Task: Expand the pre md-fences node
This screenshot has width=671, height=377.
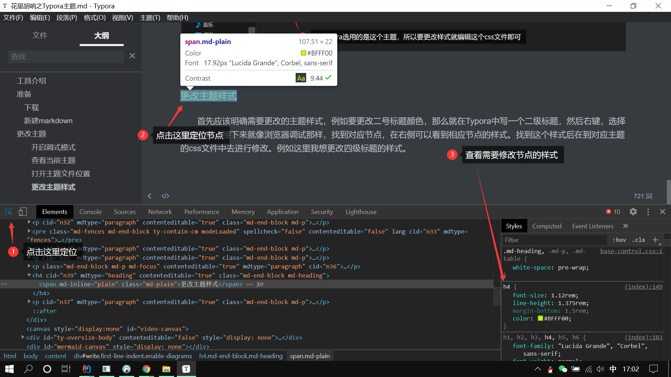Action: [x=29, y=231]
